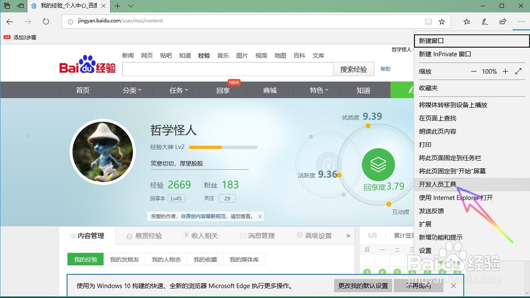Select the green 我的经验 sub-tab
The height and width of the screenshot is (298, 530).
pyautogui.click(x=85, y=259)
